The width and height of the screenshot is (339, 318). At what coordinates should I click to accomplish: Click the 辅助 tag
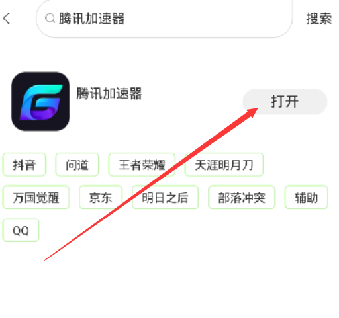coord(306,197)
